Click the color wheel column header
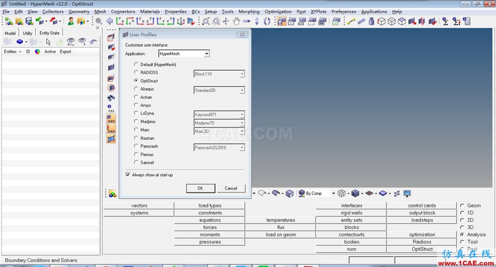The image size is (496, 267). (37, 51)
